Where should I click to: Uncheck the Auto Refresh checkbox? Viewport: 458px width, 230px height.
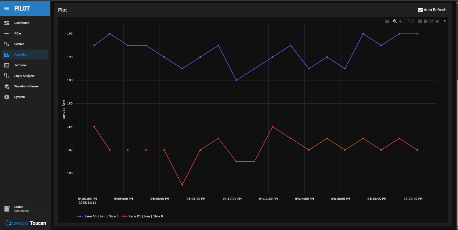point(420,10)
